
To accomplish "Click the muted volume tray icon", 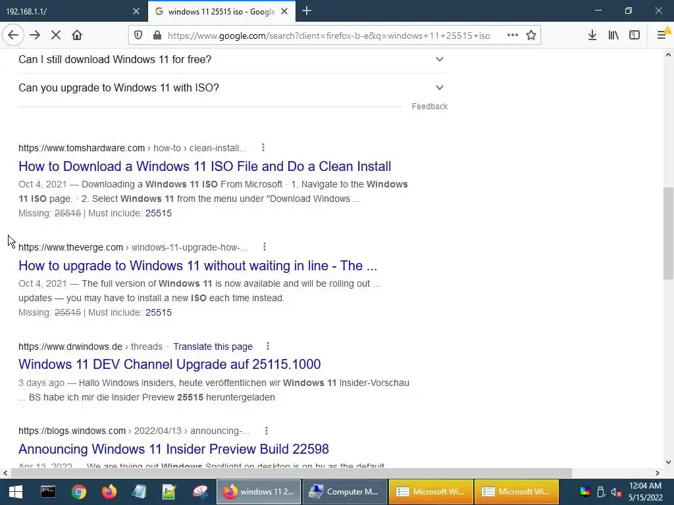I will (x=616, y=492).
